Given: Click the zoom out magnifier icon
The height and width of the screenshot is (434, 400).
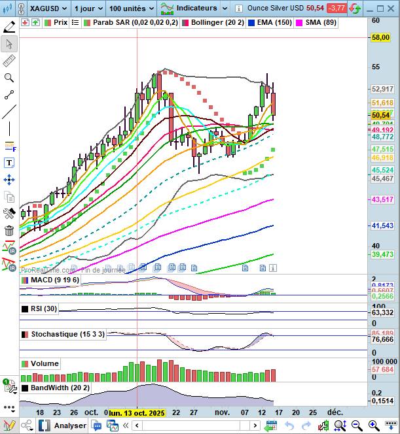Looking at the screenshot, I should pos(357,426).
